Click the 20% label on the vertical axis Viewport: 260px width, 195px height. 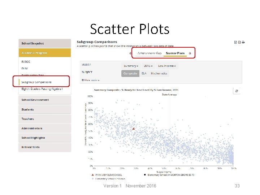pos(91,152)
